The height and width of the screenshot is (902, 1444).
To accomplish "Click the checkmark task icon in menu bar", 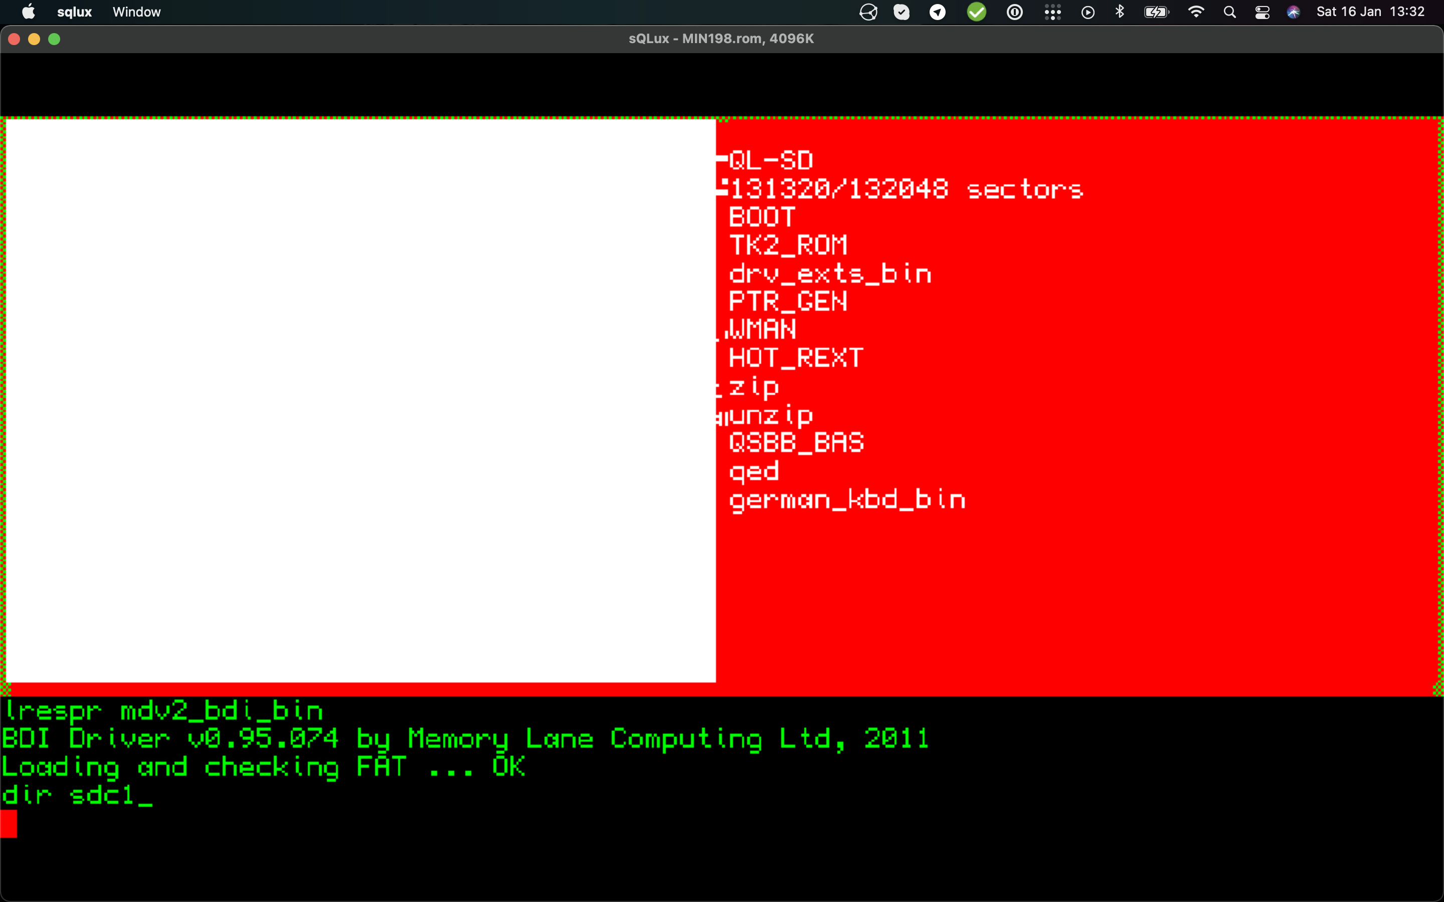I will [901, 12].
